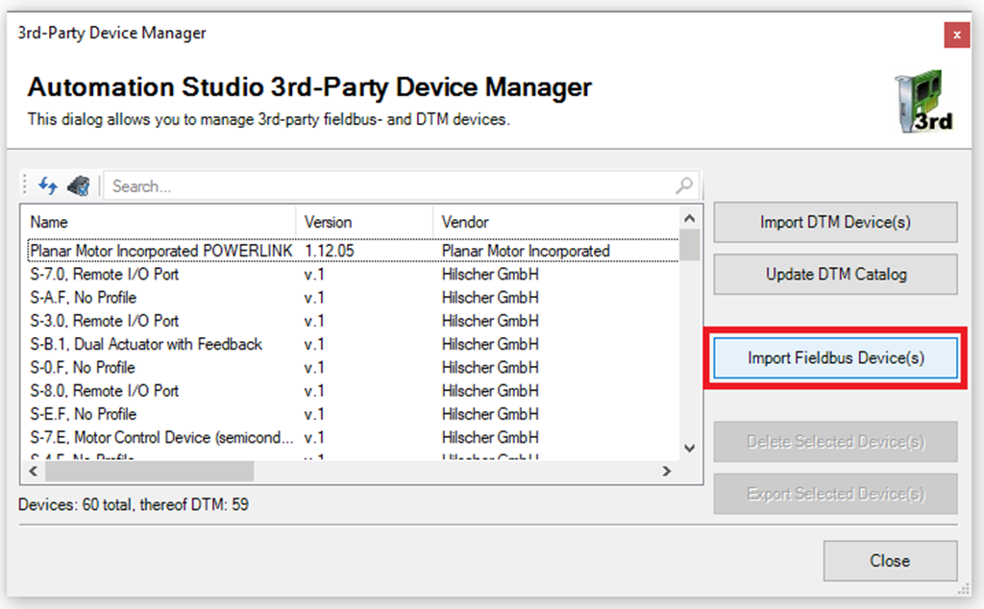Click Import Fieldbus Device(s)

tap(834, 356)
